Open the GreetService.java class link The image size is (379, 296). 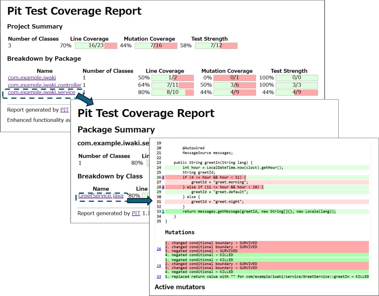pyautogui.click(x=101, y=196)
